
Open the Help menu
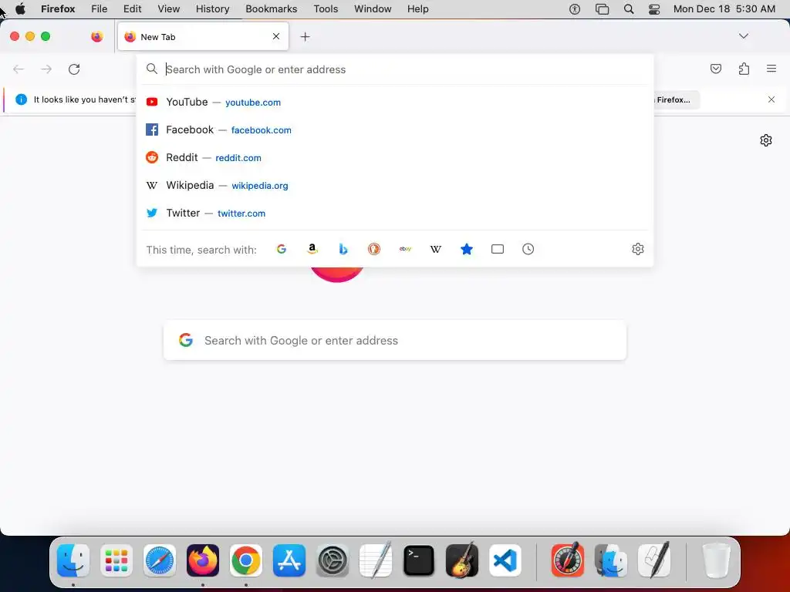coord(417,9)
